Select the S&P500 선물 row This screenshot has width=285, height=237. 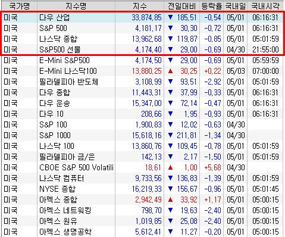tap(142, 49)
